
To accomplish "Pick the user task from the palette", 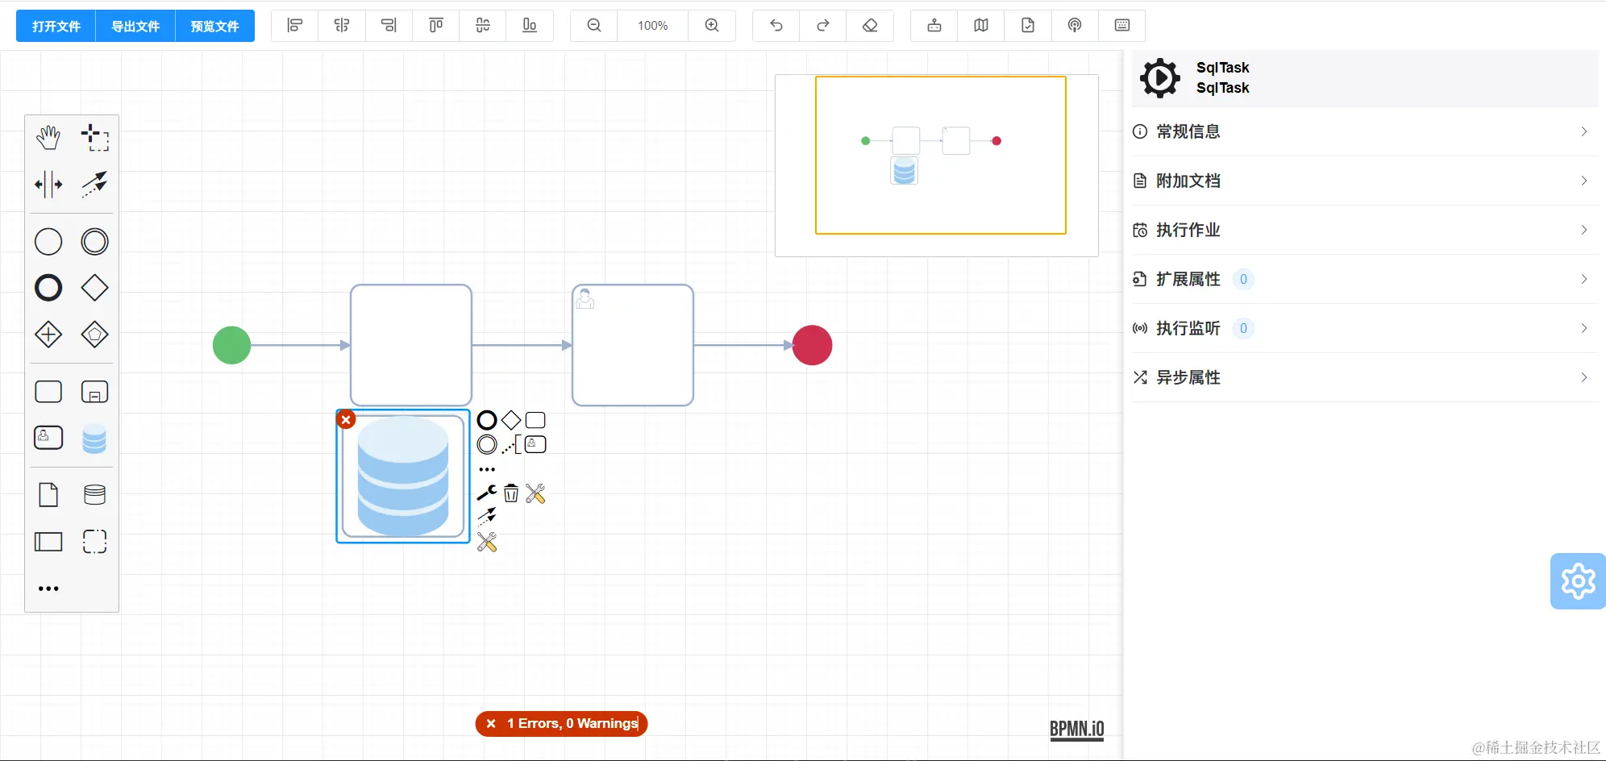I will tap(48, 438).
